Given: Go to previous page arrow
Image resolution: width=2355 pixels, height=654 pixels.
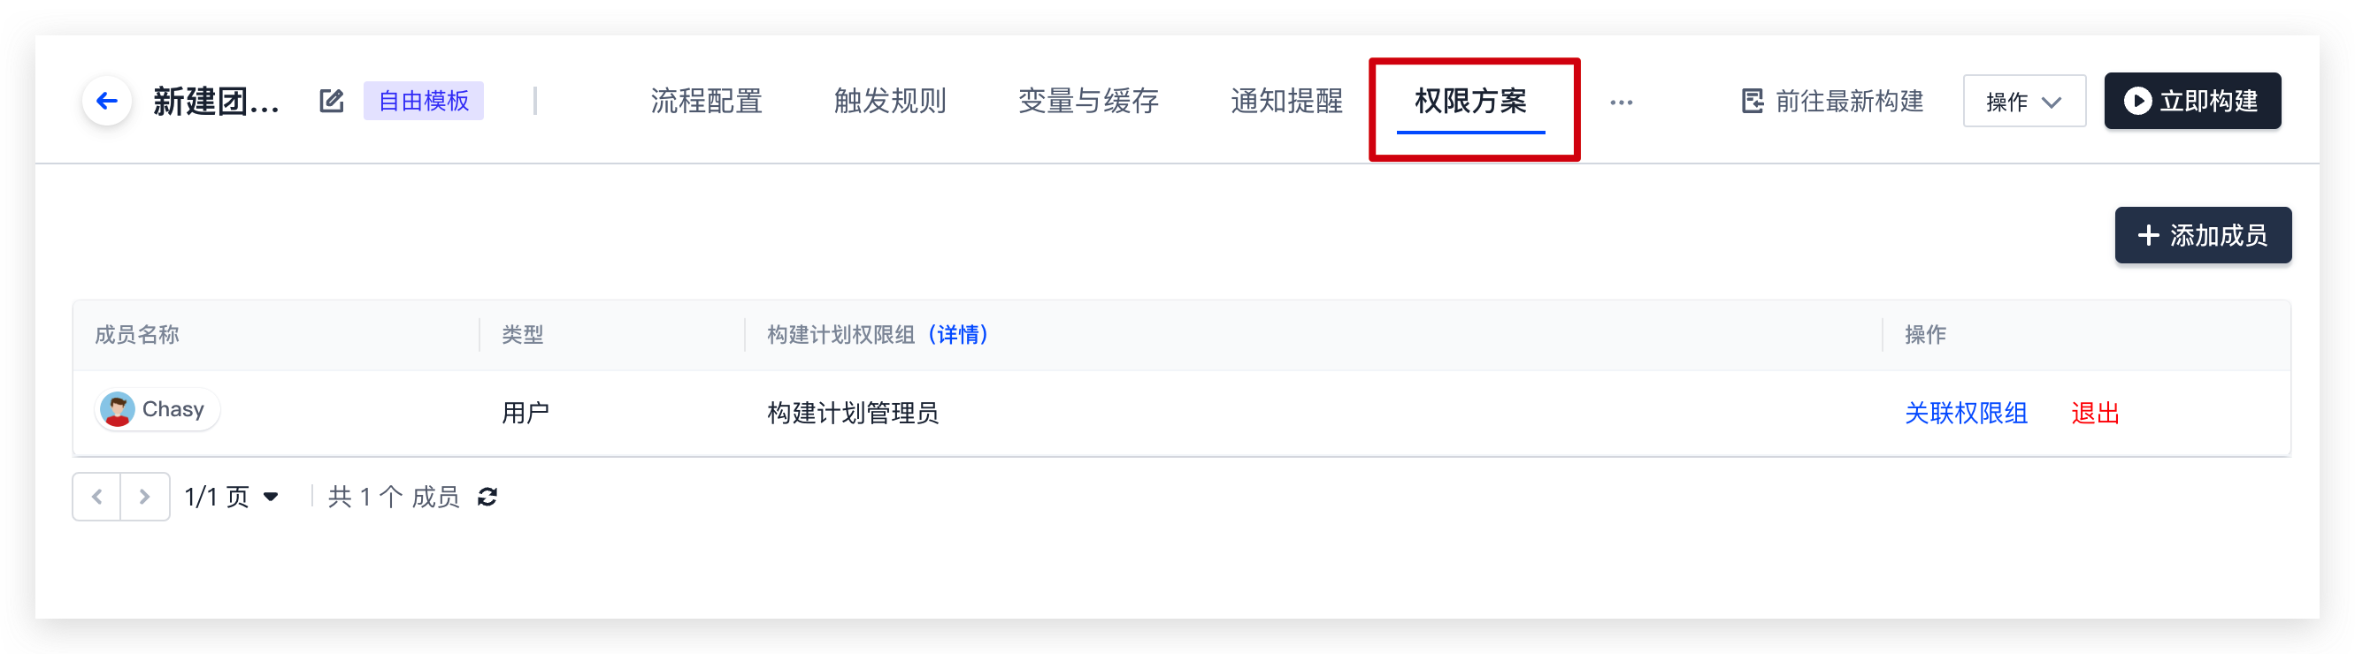Looking at the screenshot, I should (x=97, y=497).
